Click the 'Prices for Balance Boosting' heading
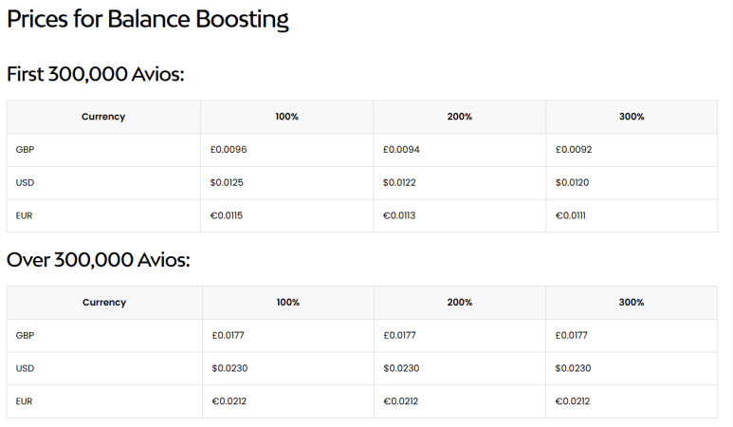This screenshot has width=733, height=427. (148, 20)
